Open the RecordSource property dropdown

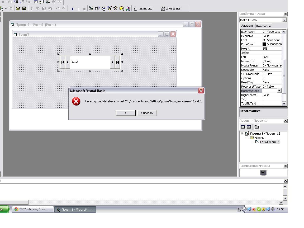coord(279,91)
